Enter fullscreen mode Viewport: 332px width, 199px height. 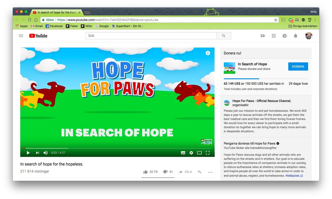[208, 153]
